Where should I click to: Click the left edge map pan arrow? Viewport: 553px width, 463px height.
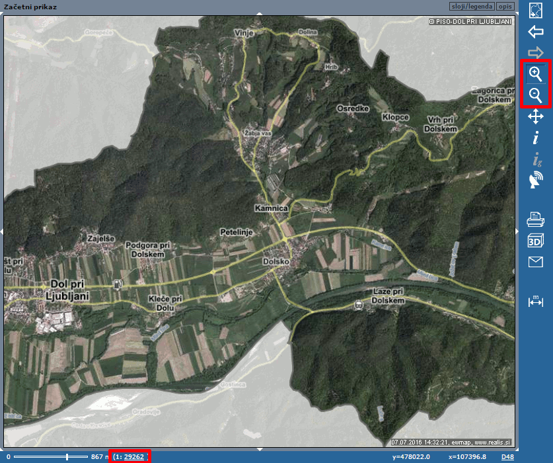[2, 230]
